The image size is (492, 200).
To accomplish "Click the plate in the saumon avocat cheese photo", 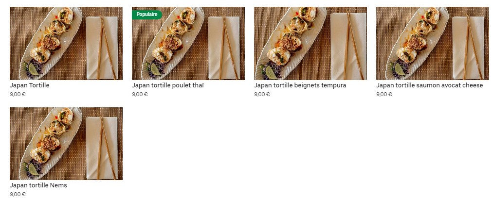I will [x=417, y=44].
